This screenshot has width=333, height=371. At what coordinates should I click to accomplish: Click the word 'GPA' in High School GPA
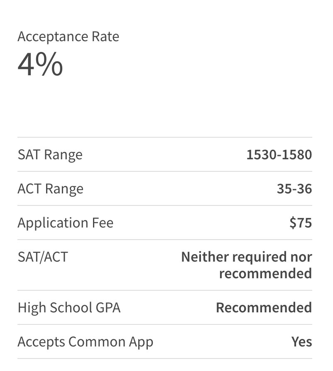(108, 308)
